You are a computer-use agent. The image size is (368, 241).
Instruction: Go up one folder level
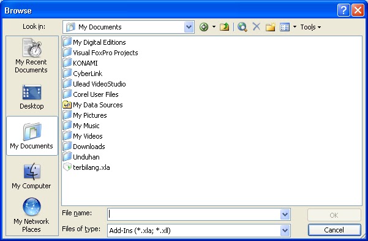coord(224,27)
